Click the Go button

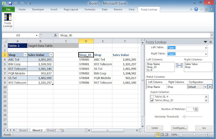pyautogui.click(x=204, y=128)
